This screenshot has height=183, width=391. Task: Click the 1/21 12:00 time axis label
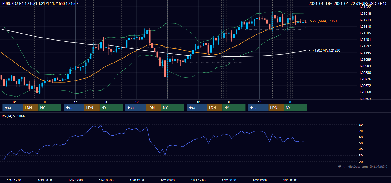click(x=198, y=180)
